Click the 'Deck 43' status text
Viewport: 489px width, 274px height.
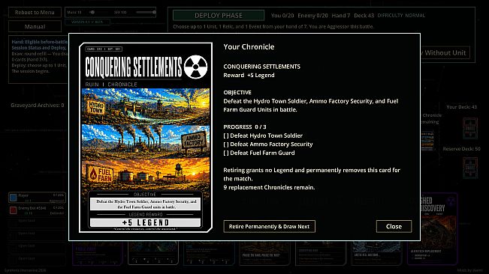click(364, 16)
